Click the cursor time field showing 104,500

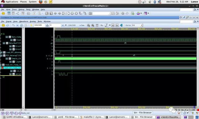pos(39,25)
